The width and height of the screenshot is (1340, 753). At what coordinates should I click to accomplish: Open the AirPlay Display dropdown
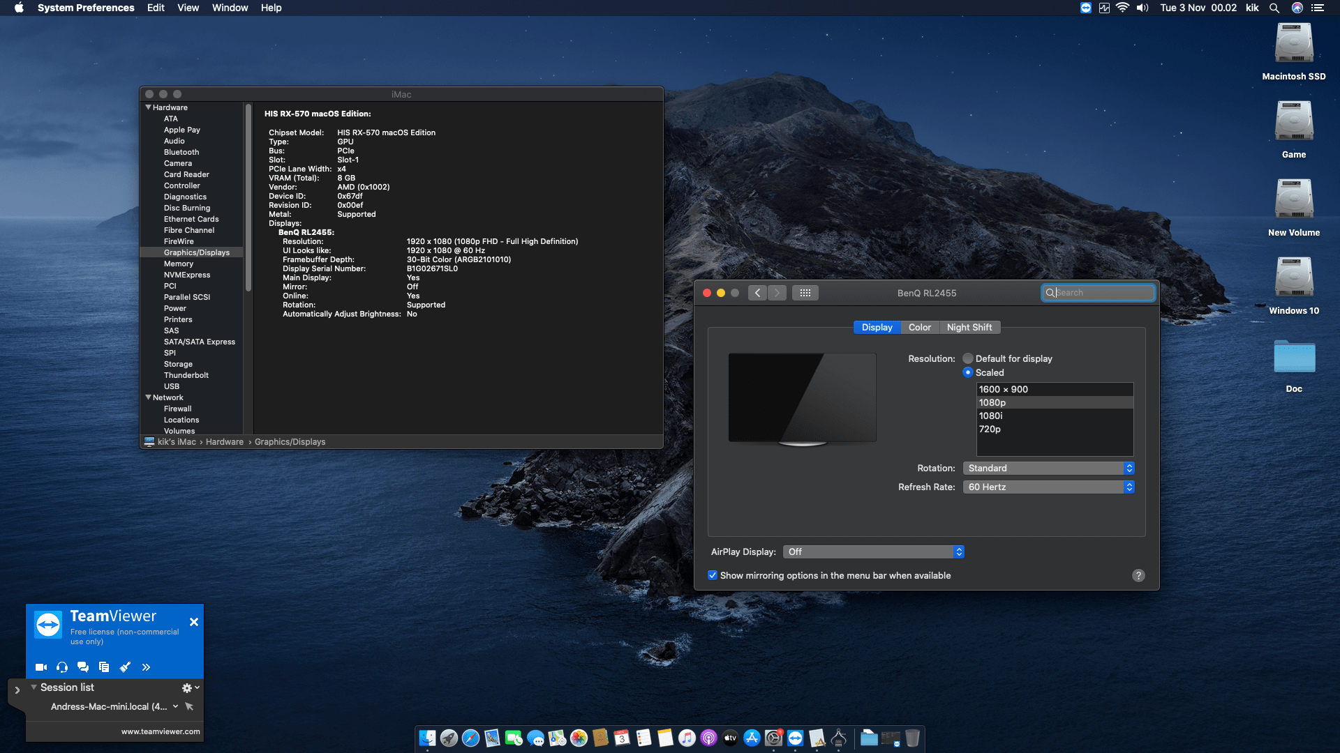tap(873, 552)
